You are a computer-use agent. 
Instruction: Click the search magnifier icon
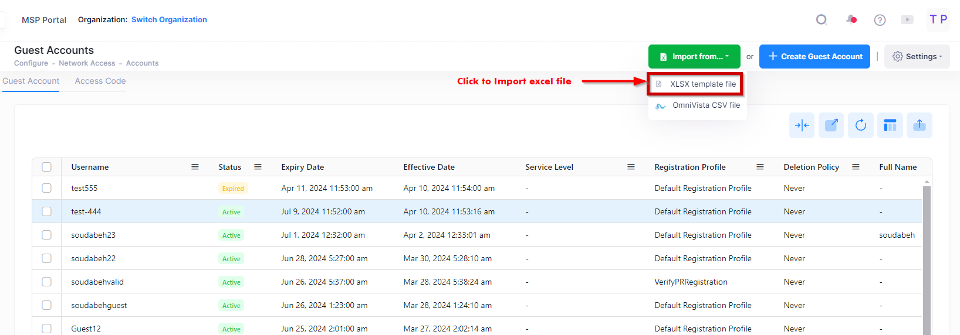822,20
